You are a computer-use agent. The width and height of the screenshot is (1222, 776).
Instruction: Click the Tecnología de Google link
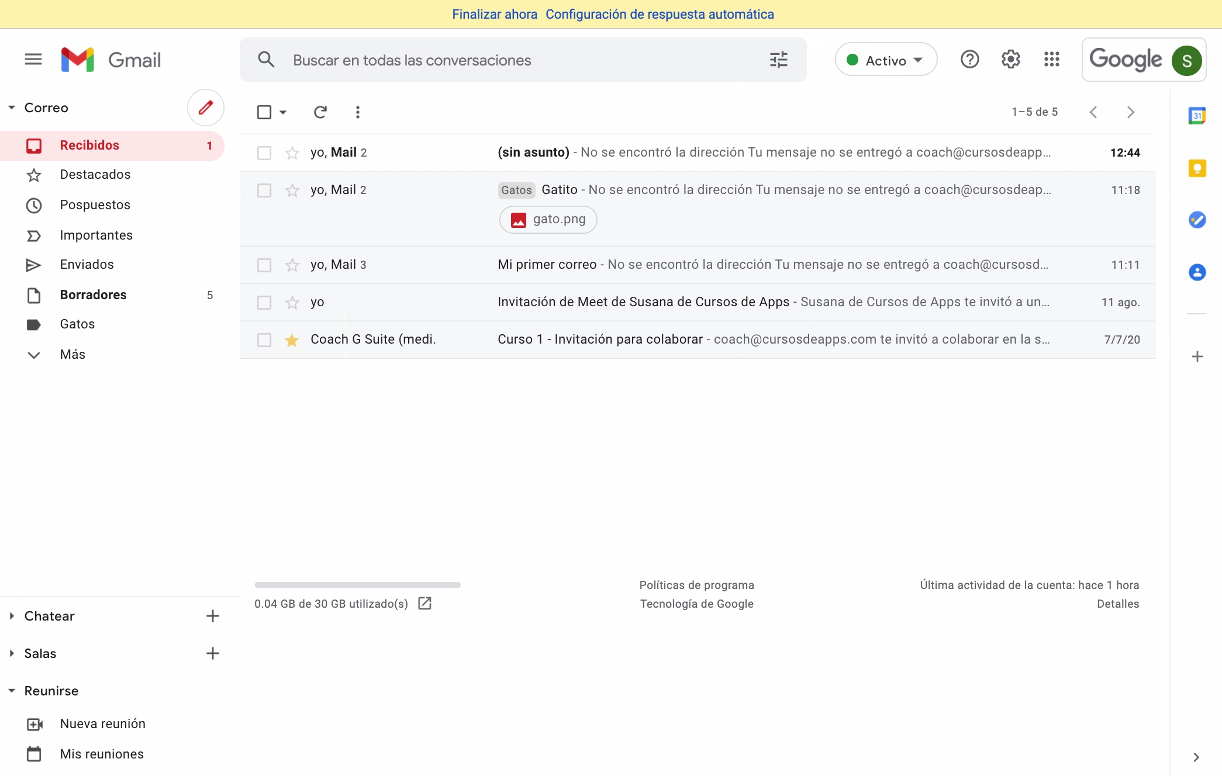(x=696, y=604)
